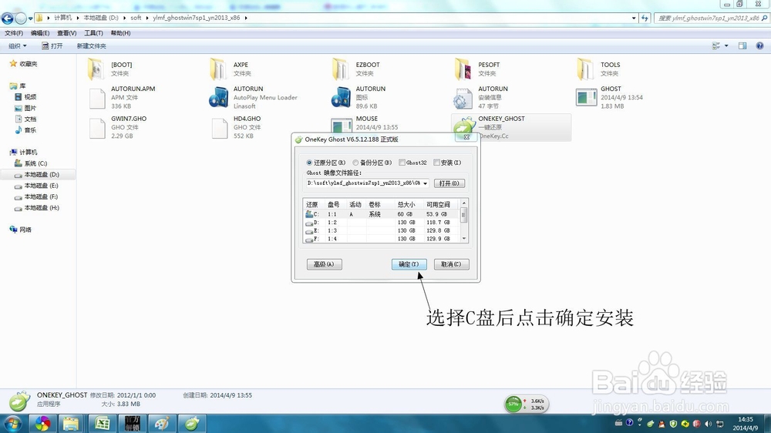Click the partition list scroll down arrow
The image size is (771, 433).
click(x=463, y=238)
